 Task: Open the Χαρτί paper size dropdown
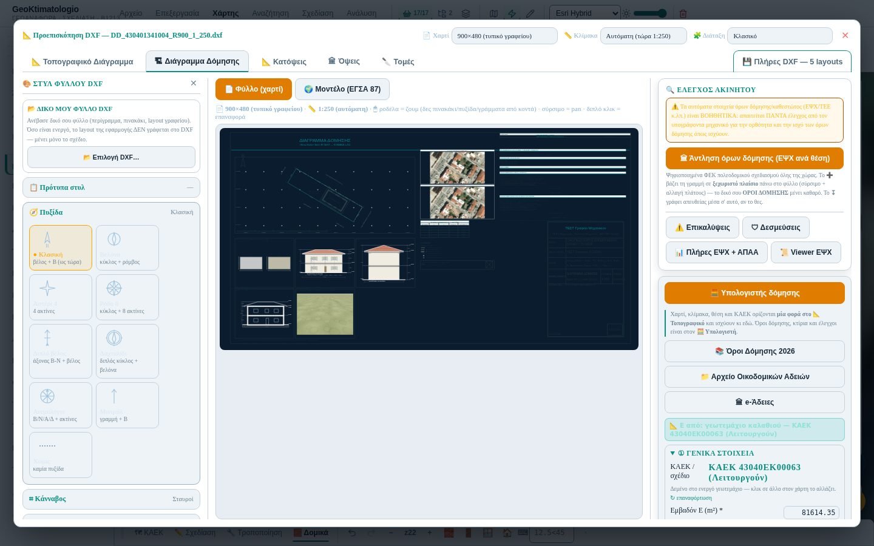(504, 36)
